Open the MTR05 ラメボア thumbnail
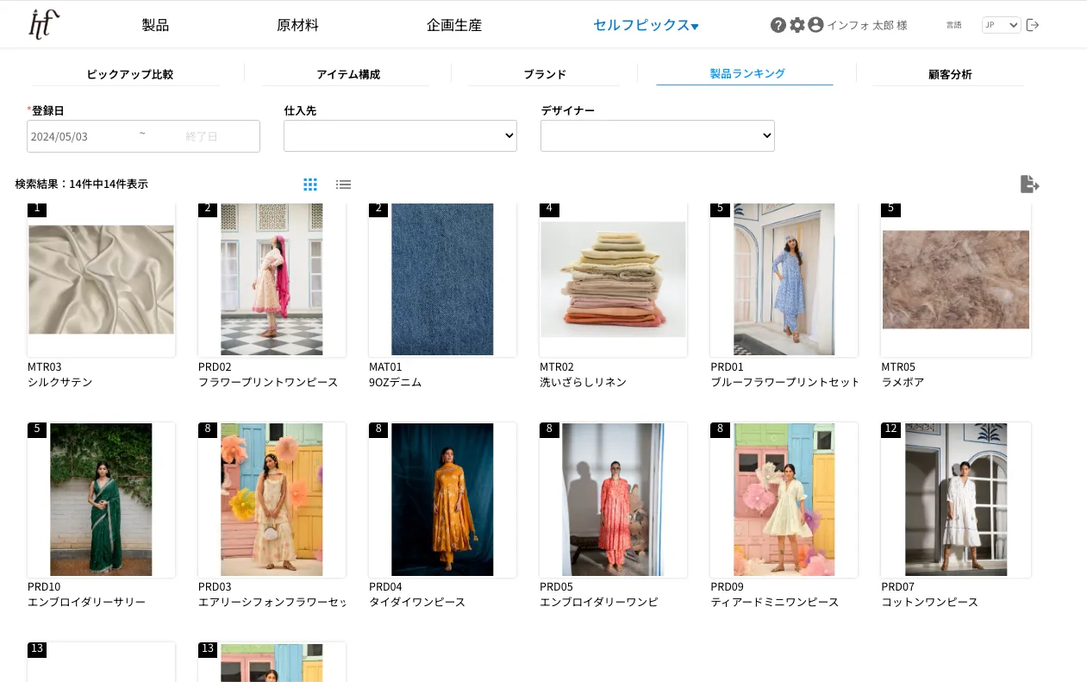This screenshot has width=1087, height=682. [955, 279]
